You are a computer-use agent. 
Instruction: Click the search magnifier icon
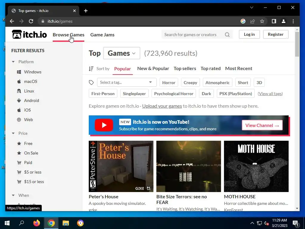tap(227, 35)
